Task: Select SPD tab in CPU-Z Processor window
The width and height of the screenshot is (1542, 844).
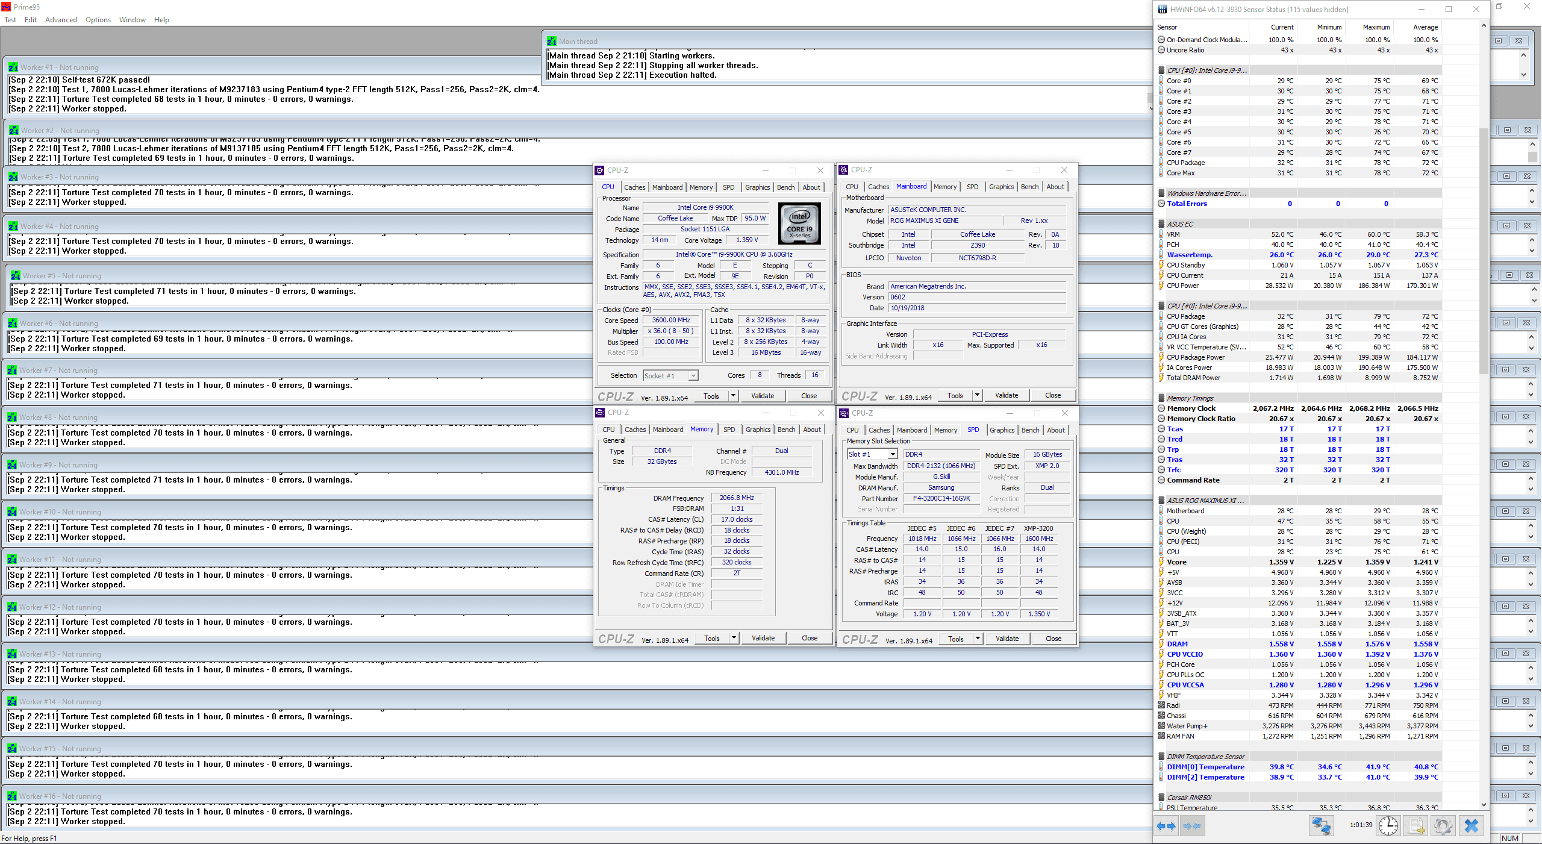Action: click(x=728, y=187)
